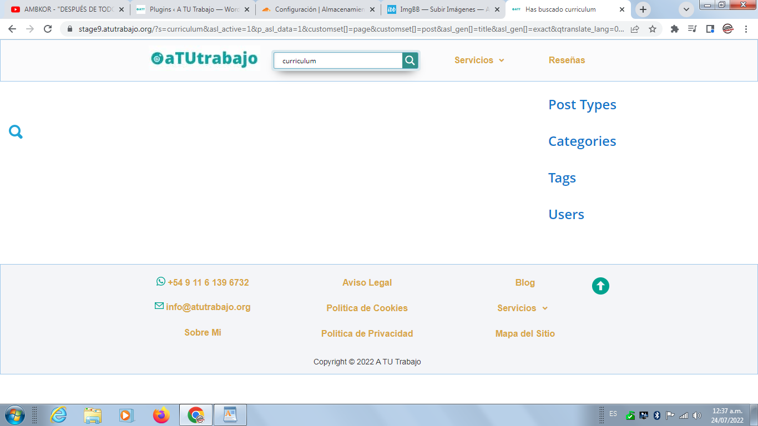Go forward in browser history
Image resolution: width=758 pixels, height=426 pixels.
click(x=30, y=29)
